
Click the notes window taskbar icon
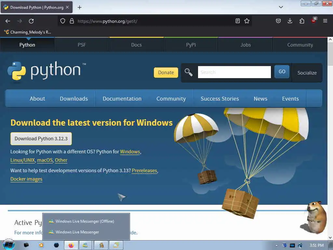click(116, 245)
